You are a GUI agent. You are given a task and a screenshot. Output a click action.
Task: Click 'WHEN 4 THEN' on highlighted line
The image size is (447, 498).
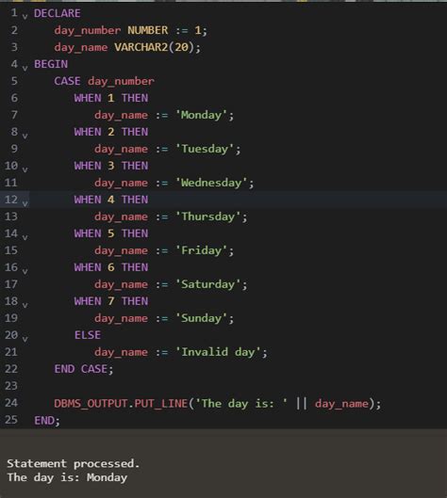click(111, 200)
